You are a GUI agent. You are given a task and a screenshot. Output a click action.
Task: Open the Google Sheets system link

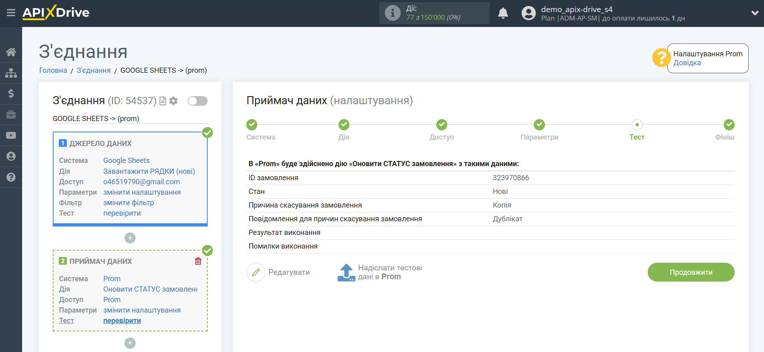(126, 161)
